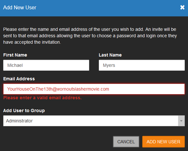The width and height of the screenshot is (188, 151).
Task: Choose the Administrator value in group selector
Action: (19, 121)
